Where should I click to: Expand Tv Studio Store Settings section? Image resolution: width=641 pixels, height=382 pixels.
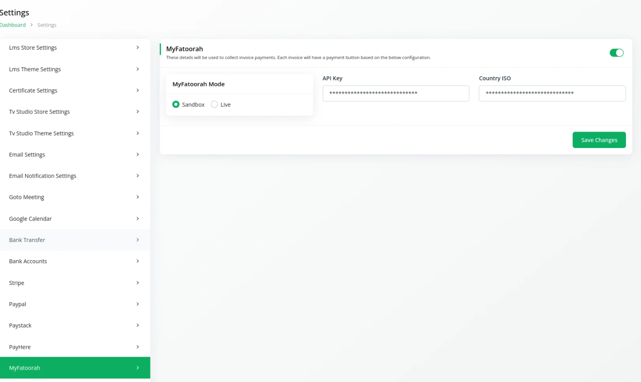75,112
